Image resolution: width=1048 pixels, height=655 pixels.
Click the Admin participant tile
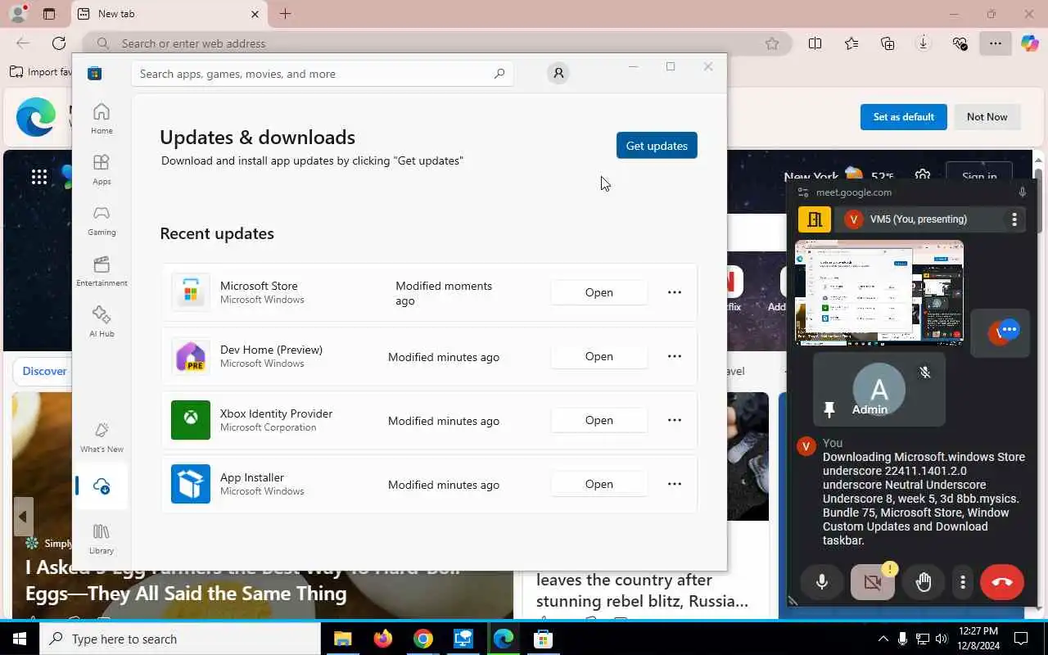879,390
